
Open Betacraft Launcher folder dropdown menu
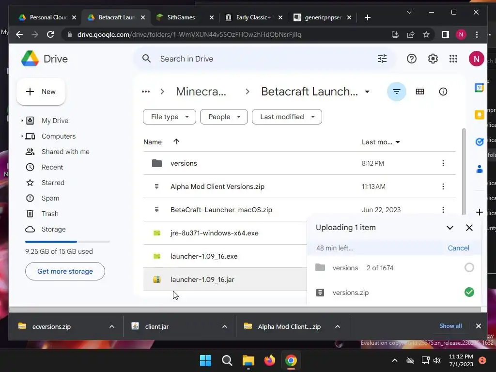(x=367, y=92)
